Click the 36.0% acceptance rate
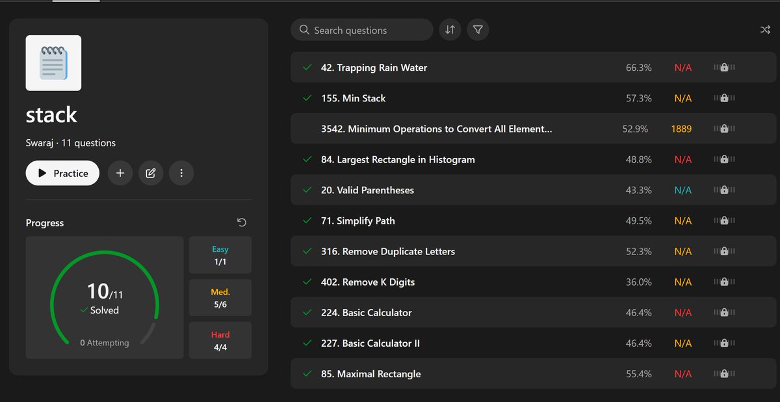780x402 pixels. click(x=639, y=282)
